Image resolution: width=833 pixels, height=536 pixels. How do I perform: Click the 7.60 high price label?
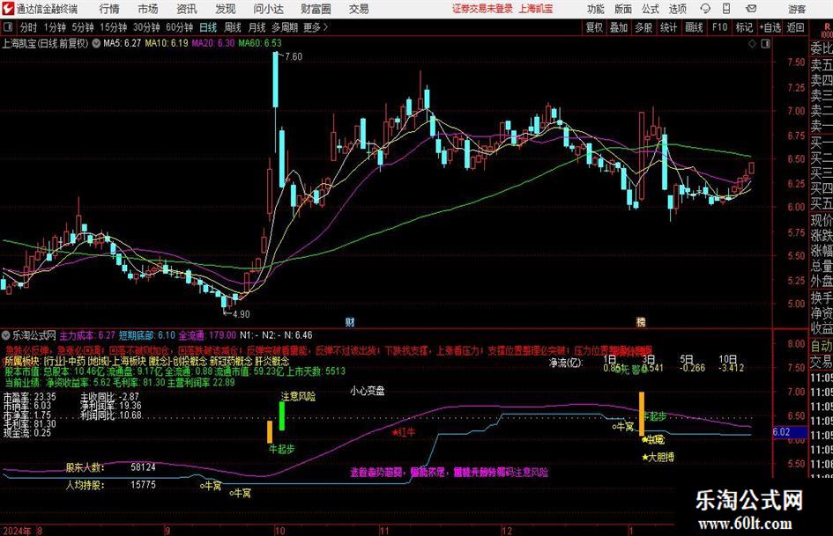coord(294,56)
